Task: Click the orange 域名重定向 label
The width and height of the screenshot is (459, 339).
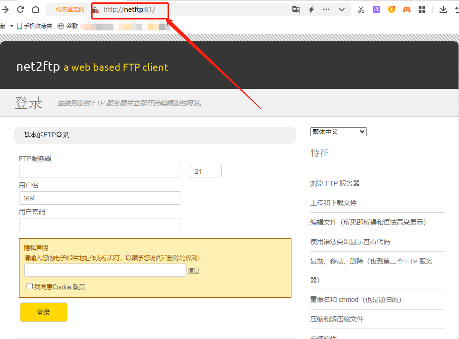Action: pos(70,9)
